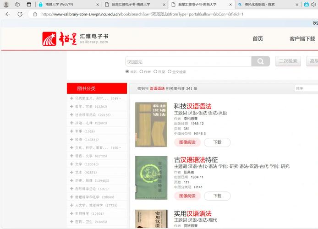Image resolution: width=318 pixels, height=229 pixels.
Task: Open the 排序 sort dropdown
Action: pos(306,88)
